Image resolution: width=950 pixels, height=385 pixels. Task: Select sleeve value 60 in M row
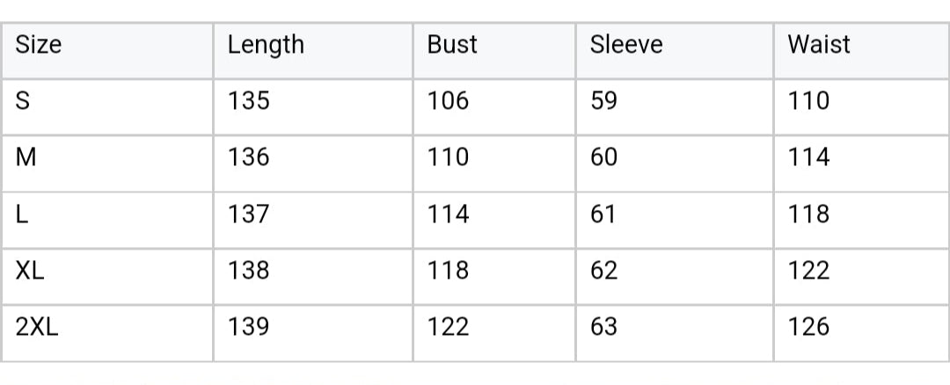(604, 157)
